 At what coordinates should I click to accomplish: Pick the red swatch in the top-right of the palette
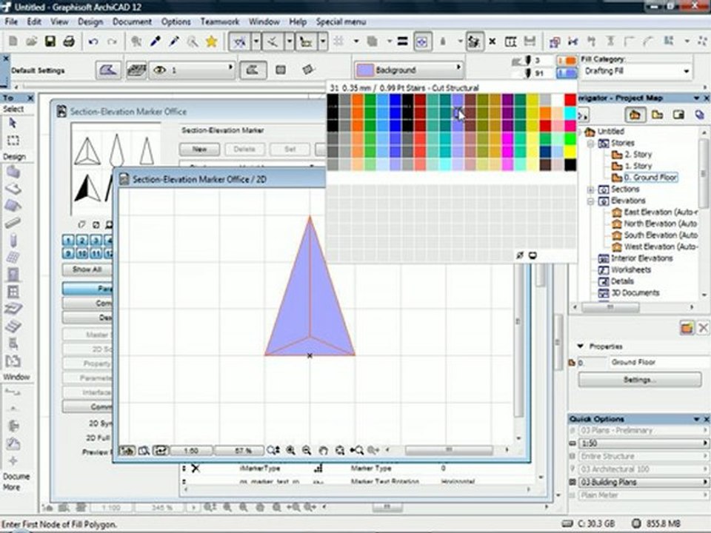(x=570, y=100)
